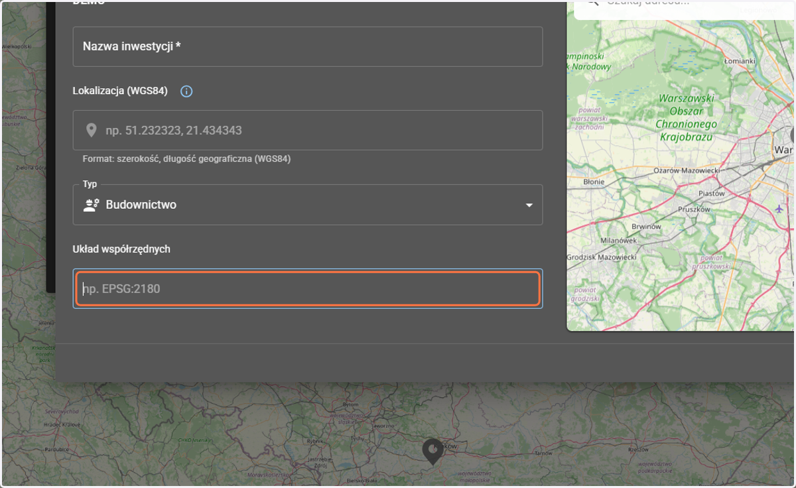Click the airplane airport icon on the map
The height and width of the screenshot is (488, 796).
[x=779, y=209]
